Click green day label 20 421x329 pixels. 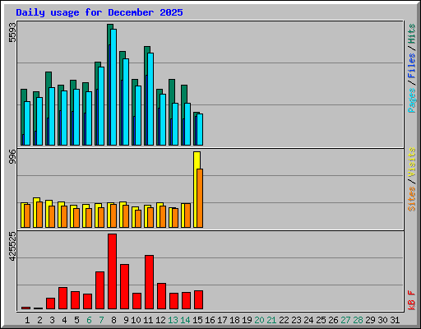pyautogui.click(x=259, y=320)
